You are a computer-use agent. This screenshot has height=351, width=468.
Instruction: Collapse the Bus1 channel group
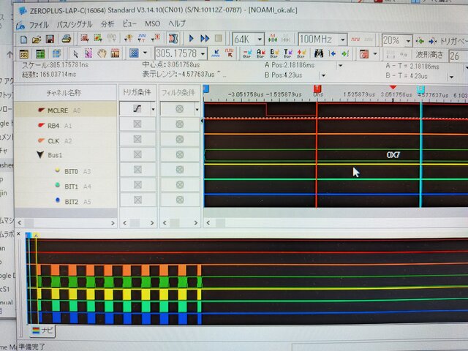tap(40, 156)
